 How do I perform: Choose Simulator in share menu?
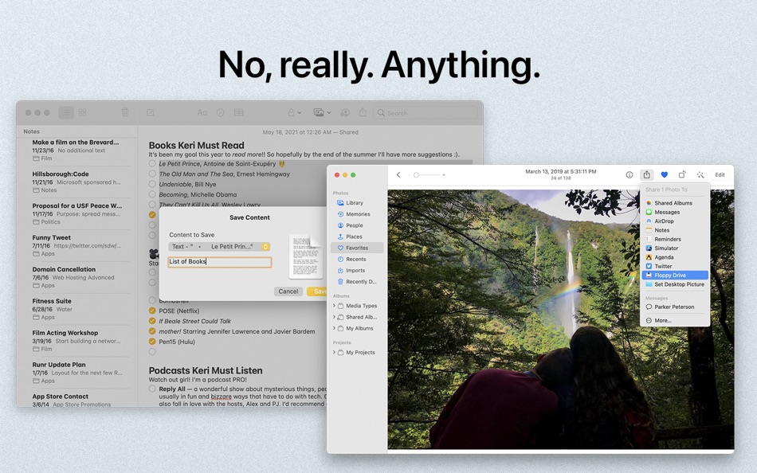pos(673,248)
